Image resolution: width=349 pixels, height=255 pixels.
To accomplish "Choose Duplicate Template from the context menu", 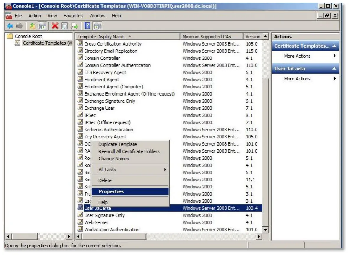I will (x=130, y=144).
